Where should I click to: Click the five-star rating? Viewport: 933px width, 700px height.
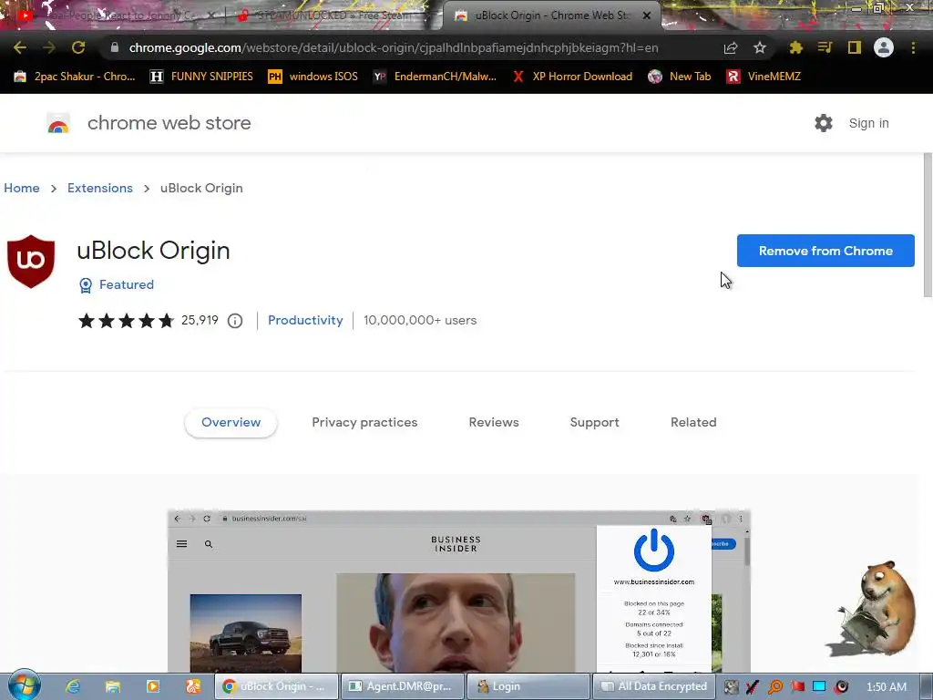click(x=126, y=321)
